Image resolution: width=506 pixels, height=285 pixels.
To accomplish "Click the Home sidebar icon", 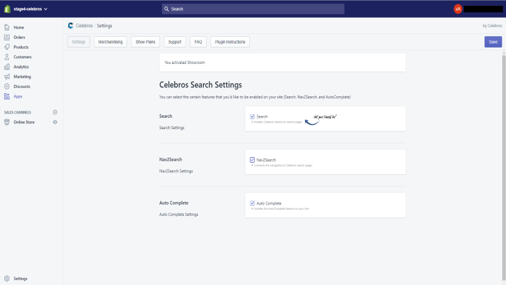I will click(7, 27).
